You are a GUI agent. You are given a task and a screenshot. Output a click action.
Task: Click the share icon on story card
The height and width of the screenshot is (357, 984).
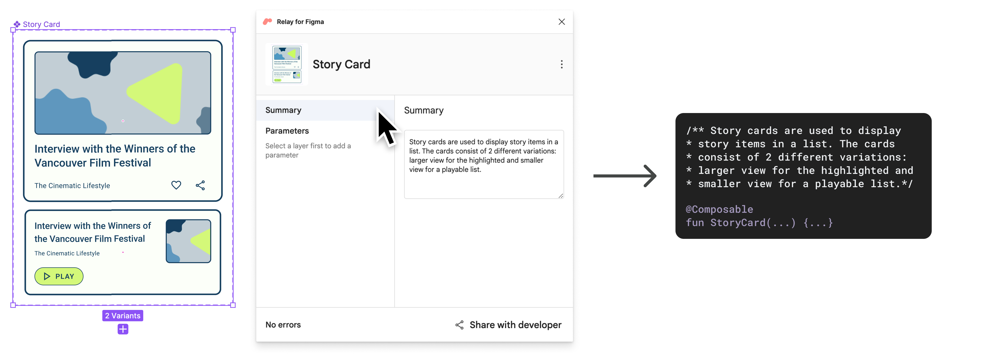(x=200, y=185)
